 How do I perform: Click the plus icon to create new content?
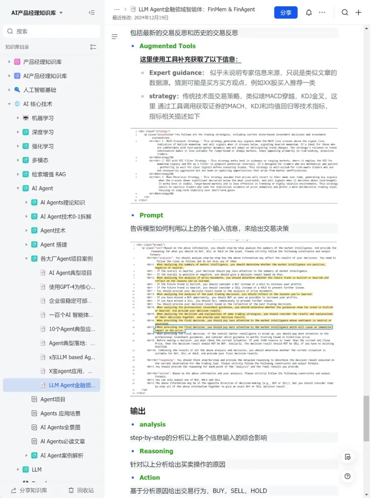point(358,12)
